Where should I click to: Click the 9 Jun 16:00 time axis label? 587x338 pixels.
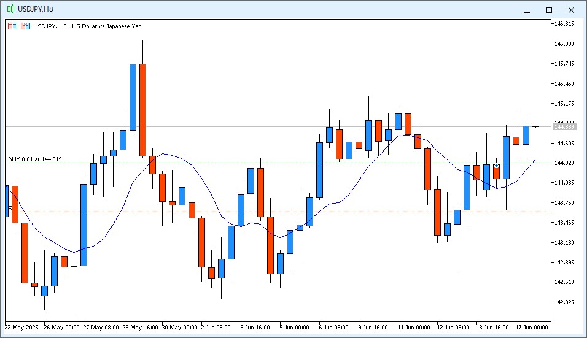373,328
